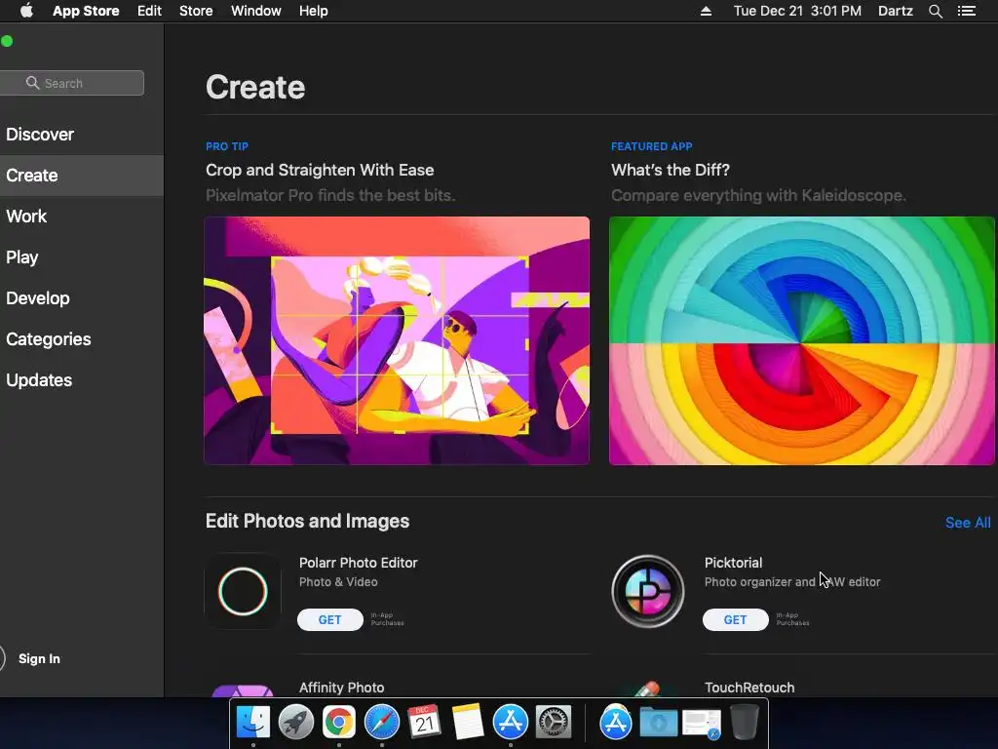The width and height of the screenshot is (998, 749).
Task: Open the Apple menu
Action: 26,11
